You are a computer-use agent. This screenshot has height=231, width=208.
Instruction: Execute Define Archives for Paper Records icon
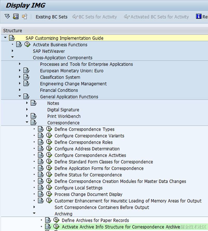click(56, 220)
